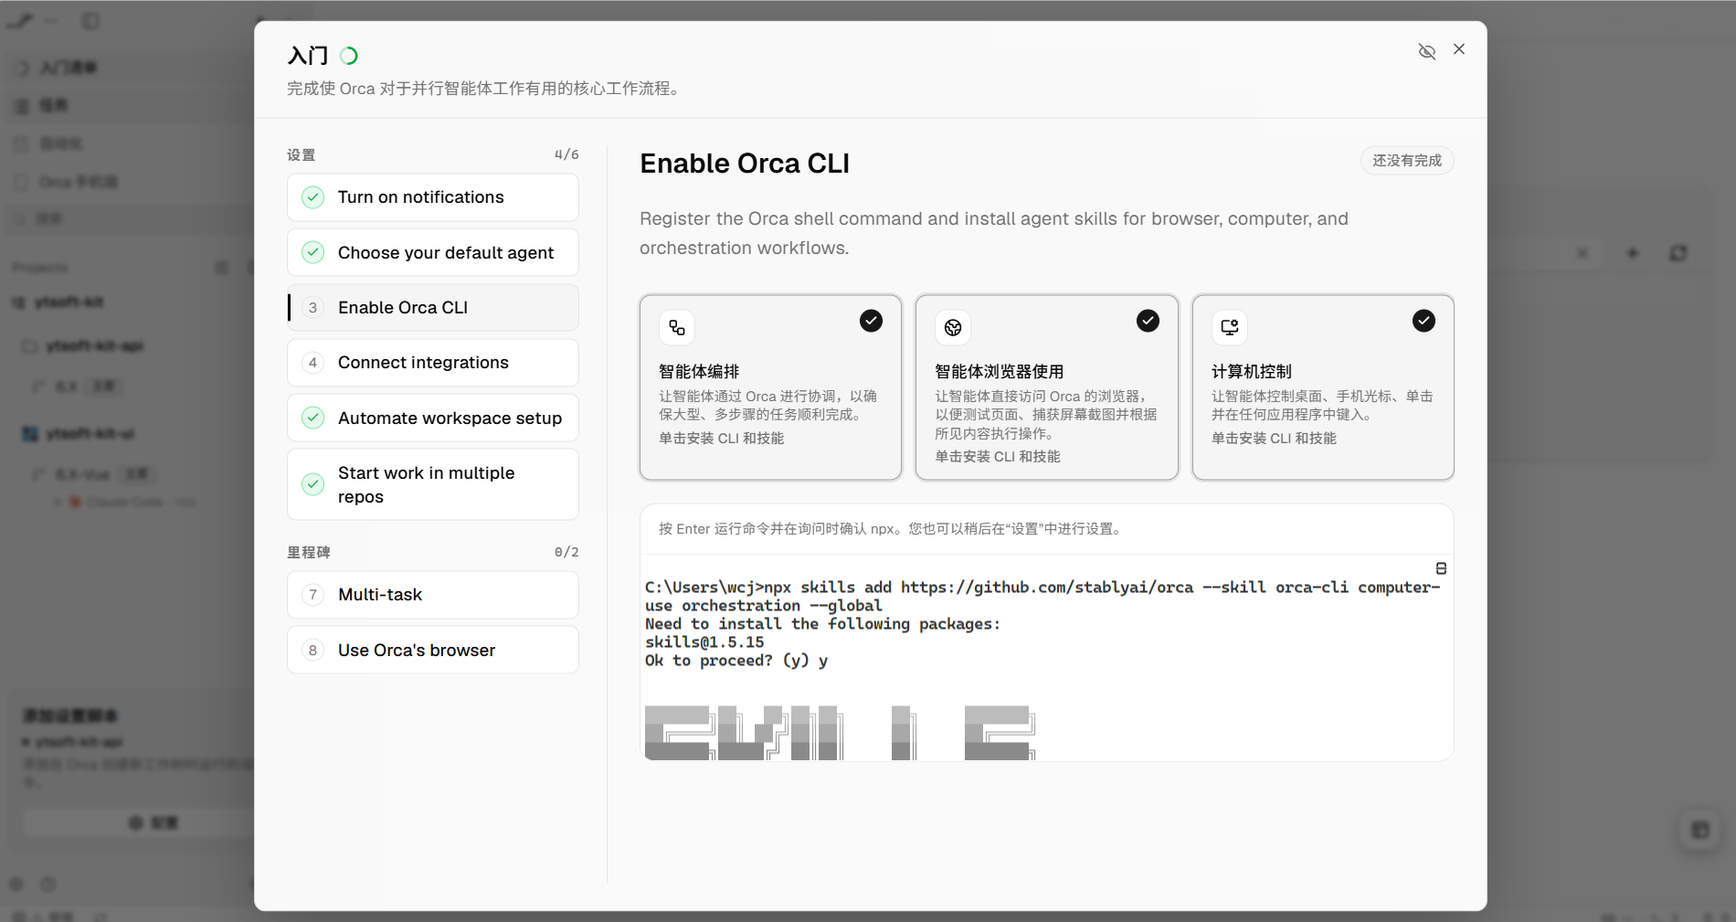This screenshot has height=922, width=1736.
Task: Open Start work in multiple repos step
Action: 433,484
